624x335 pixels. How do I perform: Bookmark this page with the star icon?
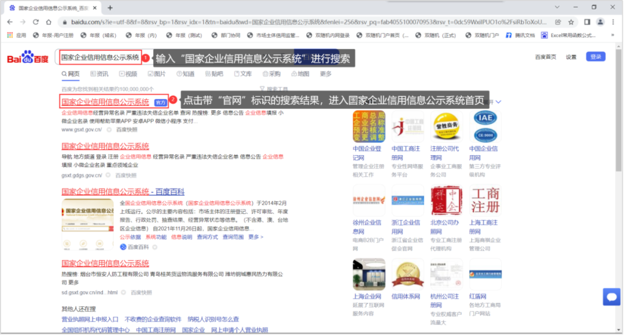571,22
